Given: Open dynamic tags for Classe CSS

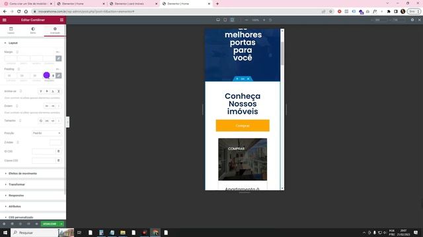Looking at the screenshot, I should (59, 161).
